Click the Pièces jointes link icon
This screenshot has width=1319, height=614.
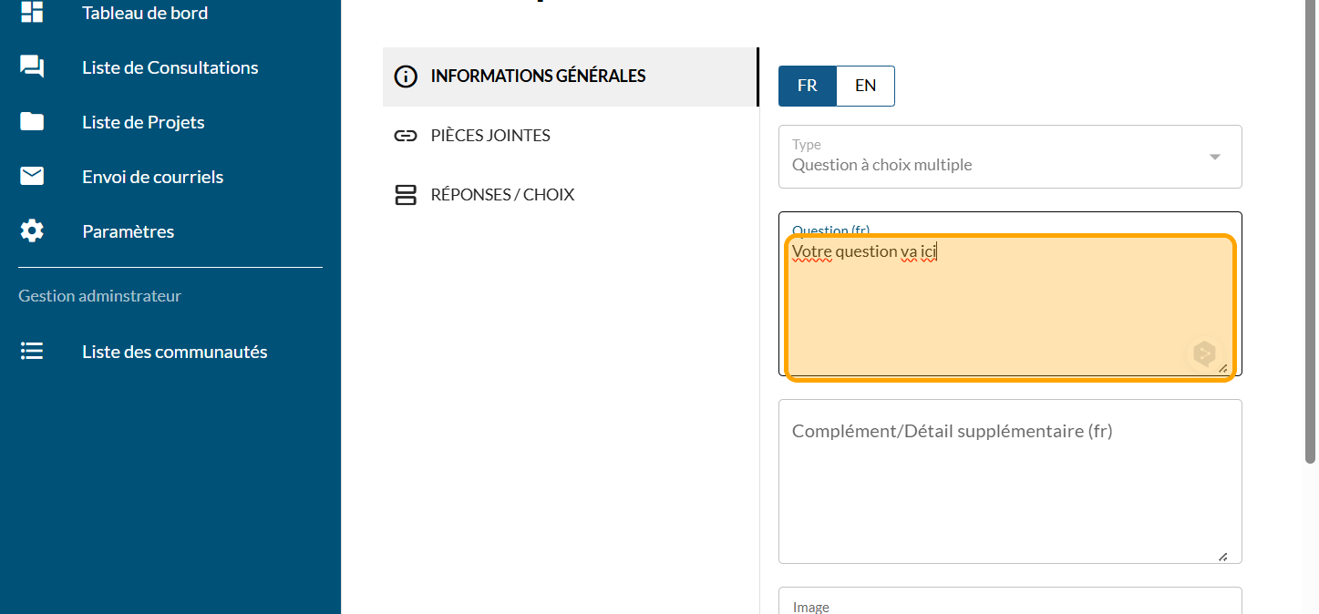(x=405, y=136)
